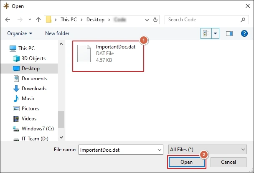Open Pictures in the sidebar
Screen dimensions: 254x173
[30, 109]
